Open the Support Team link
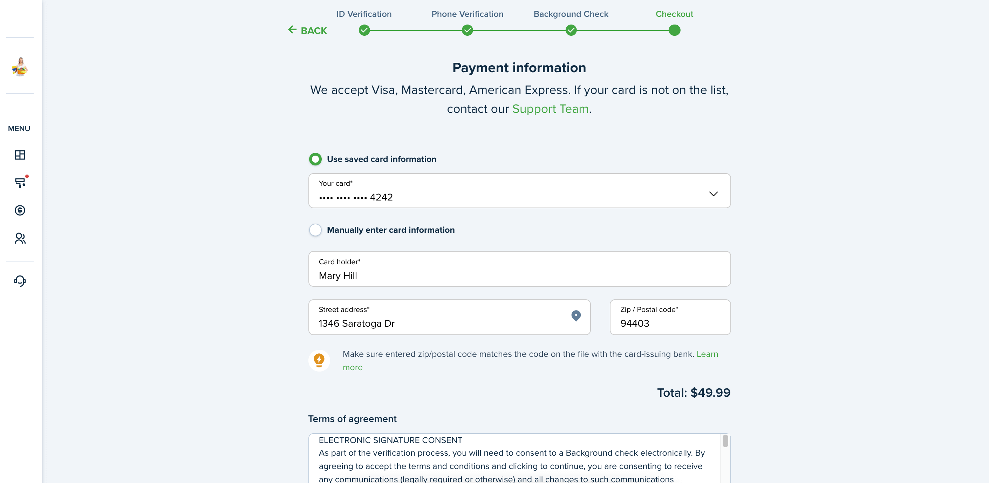 tap(550, 109)
